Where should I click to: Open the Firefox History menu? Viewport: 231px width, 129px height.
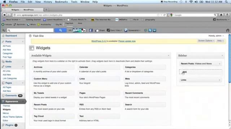coord(48,2)
